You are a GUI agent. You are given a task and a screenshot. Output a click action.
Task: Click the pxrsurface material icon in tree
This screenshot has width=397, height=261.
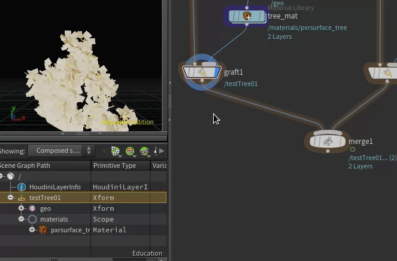[x=43, y=230]
